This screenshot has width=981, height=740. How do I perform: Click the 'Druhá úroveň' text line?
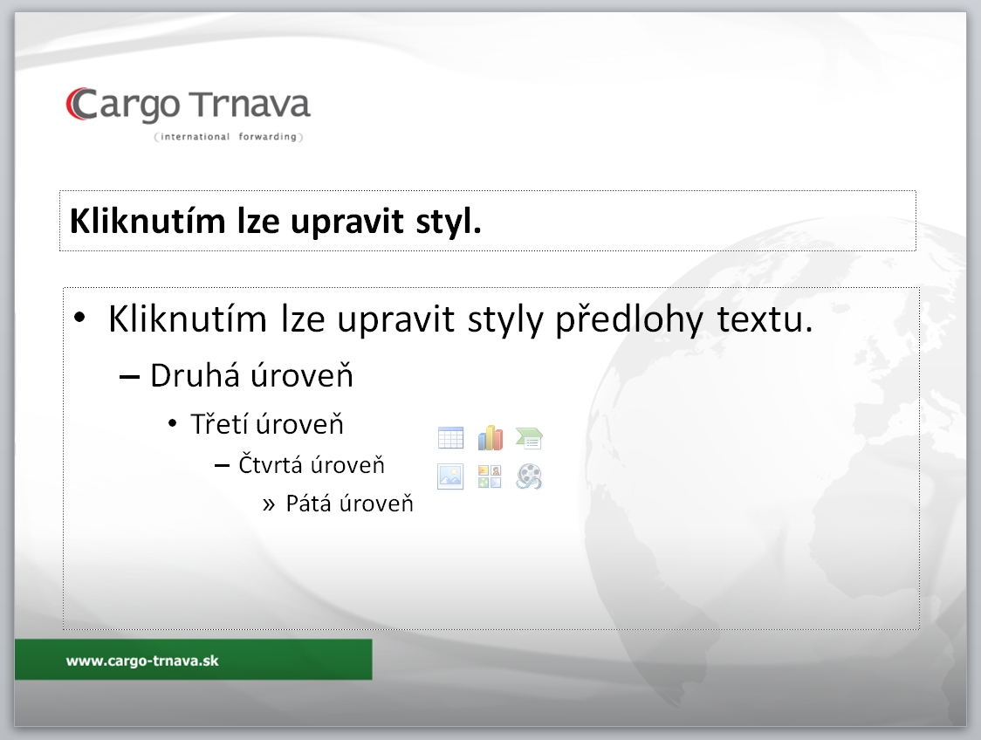tap(251, 376)
